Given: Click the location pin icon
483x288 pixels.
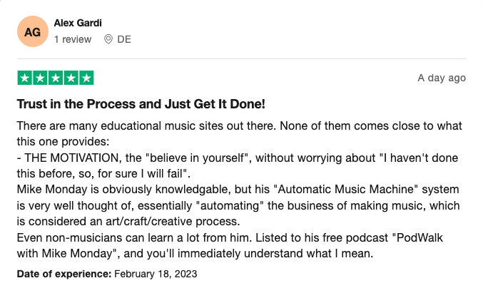Looking at the screenshot, I should [x=108, y=39].
